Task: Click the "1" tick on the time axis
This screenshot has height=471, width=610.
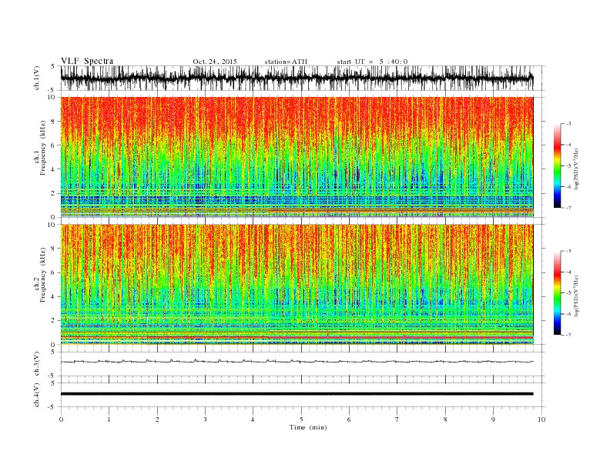Action: (109, 419)
